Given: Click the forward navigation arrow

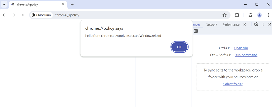Looking at the screenshot, I should [13, 15].
